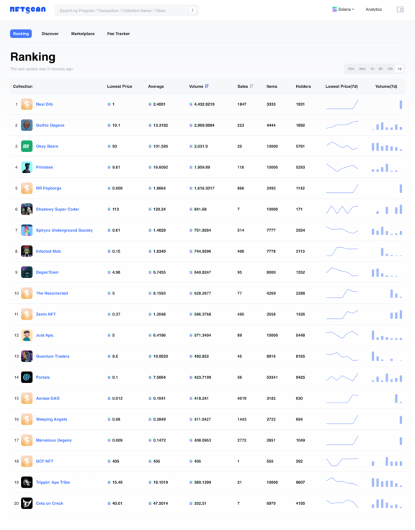Focus the collection search input field
The height and width of the screenshot is (530, 415).
(x=127, y=11)
